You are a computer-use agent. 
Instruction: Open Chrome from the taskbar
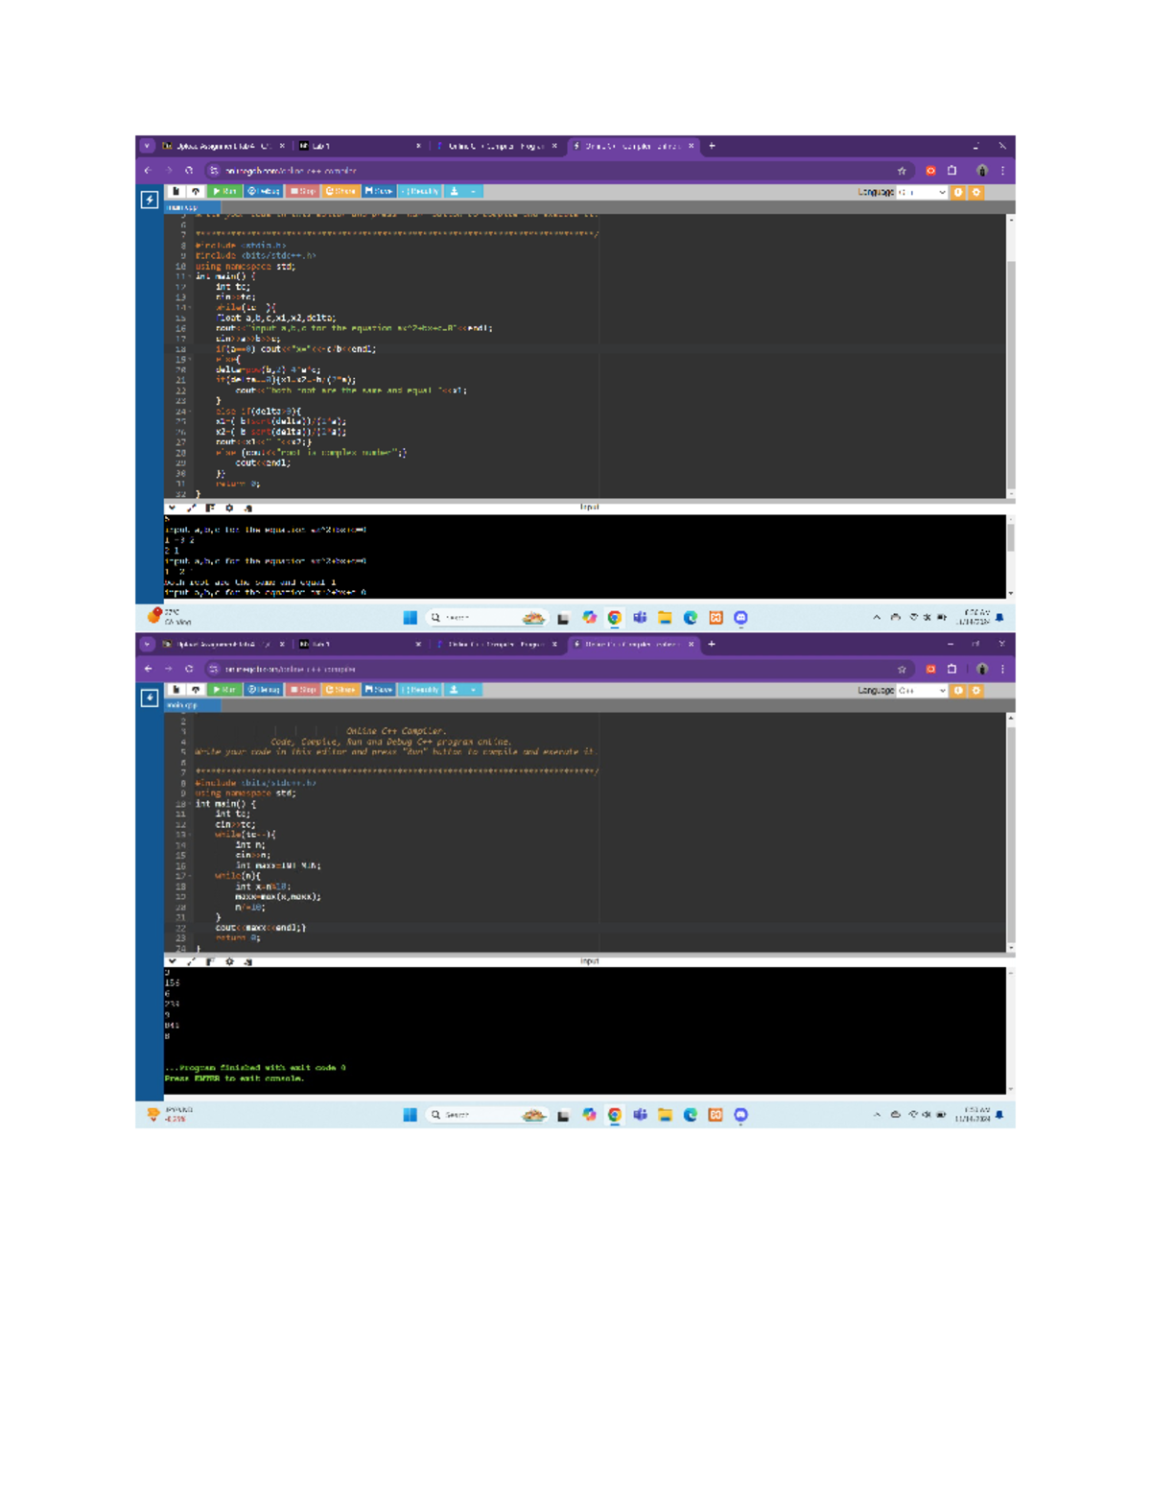615,617
